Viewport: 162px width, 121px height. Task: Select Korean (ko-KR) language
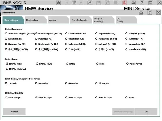[x=104, y=49]
